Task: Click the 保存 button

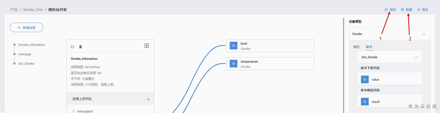Action: [390, 10]
